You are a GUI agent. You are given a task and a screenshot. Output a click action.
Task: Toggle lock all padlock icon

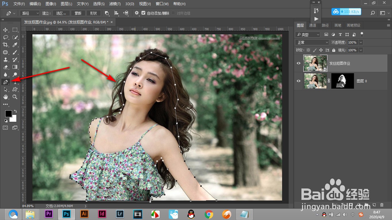point(333,50)
